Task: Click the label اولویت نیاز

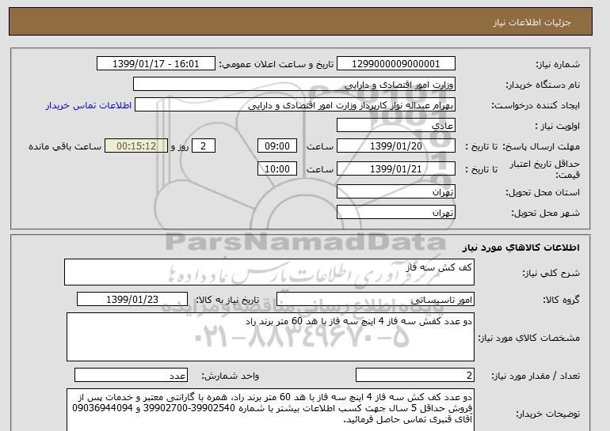Action: point(557,126)
